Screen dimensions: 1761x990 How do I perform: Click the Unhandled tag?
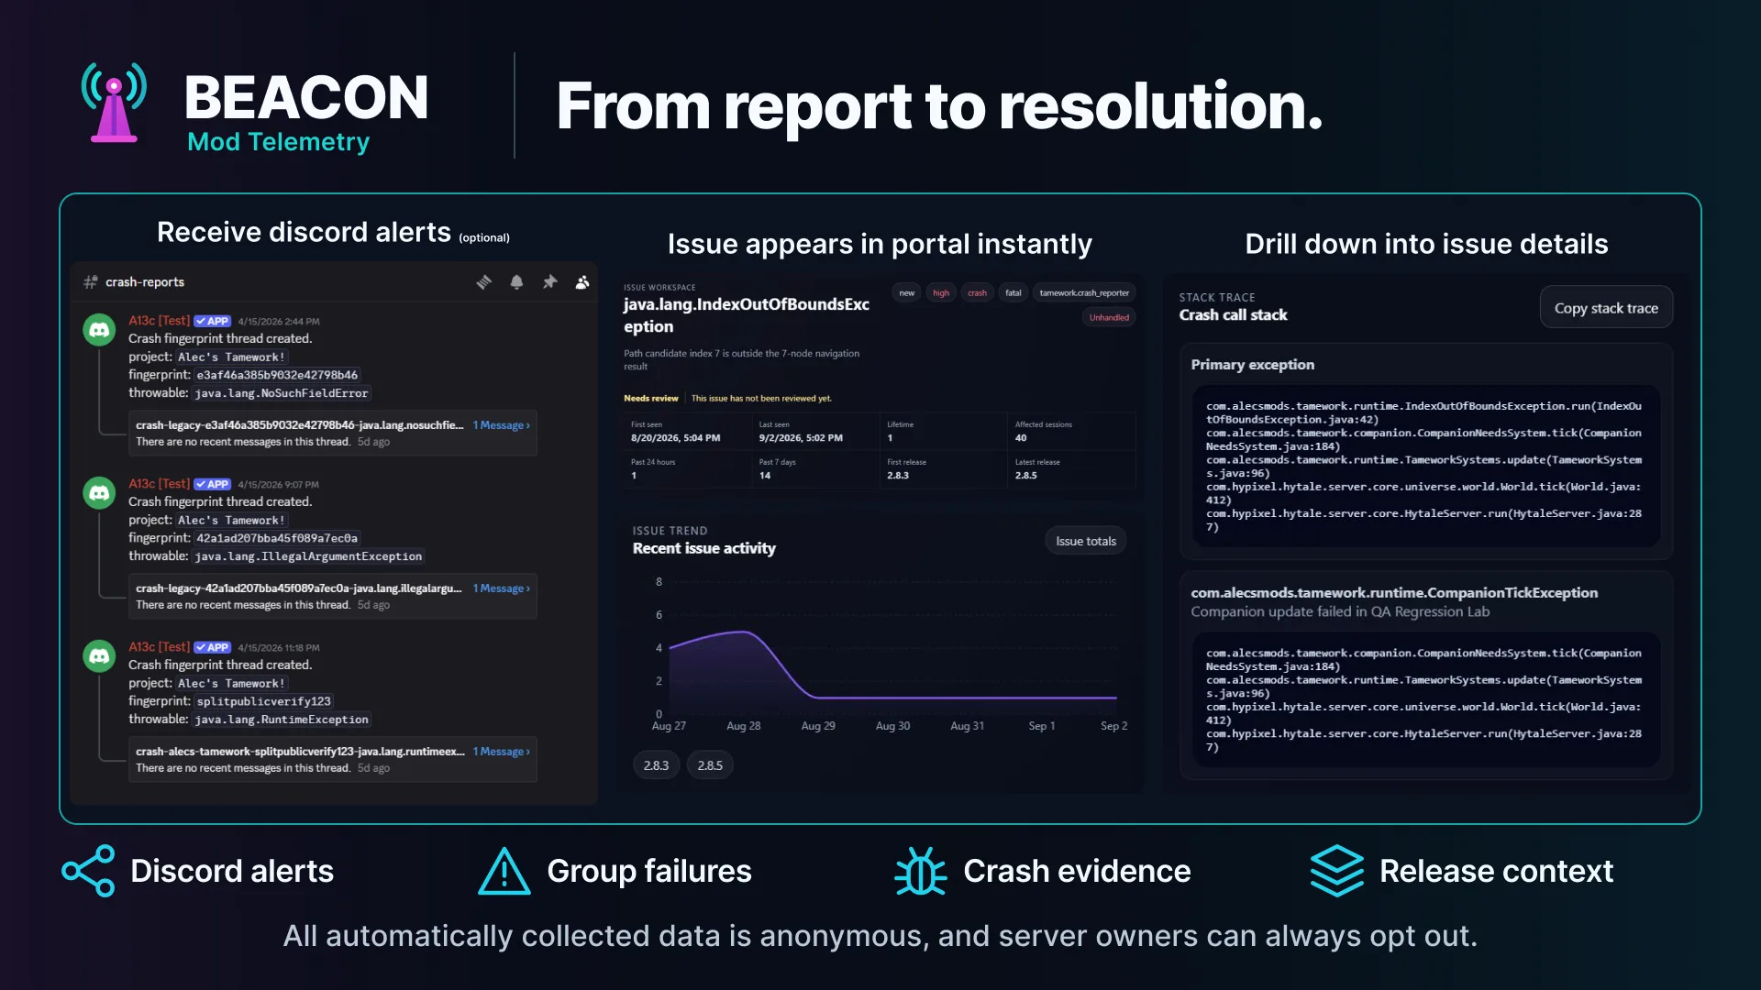point(1109,318)
